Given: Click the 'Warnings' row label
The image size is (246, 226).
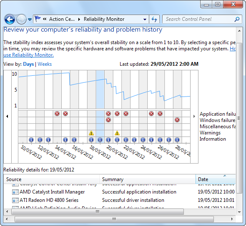Looking at the screenshot, I should tap(210, 133).
